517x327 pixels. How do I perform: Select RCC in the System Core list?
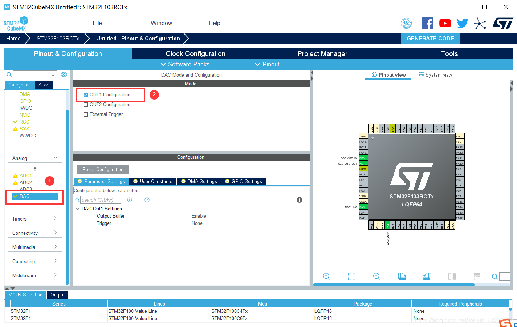tap(24, 122)
